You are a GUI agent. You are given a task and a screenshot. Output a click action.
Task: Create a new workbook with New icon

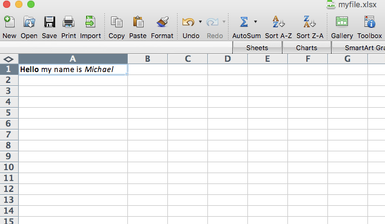click(9, 22)
